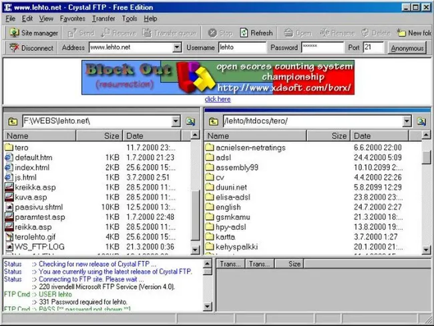
Task: Sort remote files by Date column
Action: (x=379, y=135)
